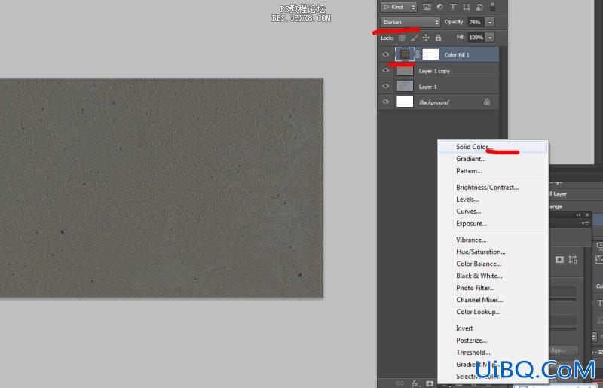Viewport: 603px width, 388px height.
Task: Hide the Color Fill 1 layer
Action: tap(386, 54)
